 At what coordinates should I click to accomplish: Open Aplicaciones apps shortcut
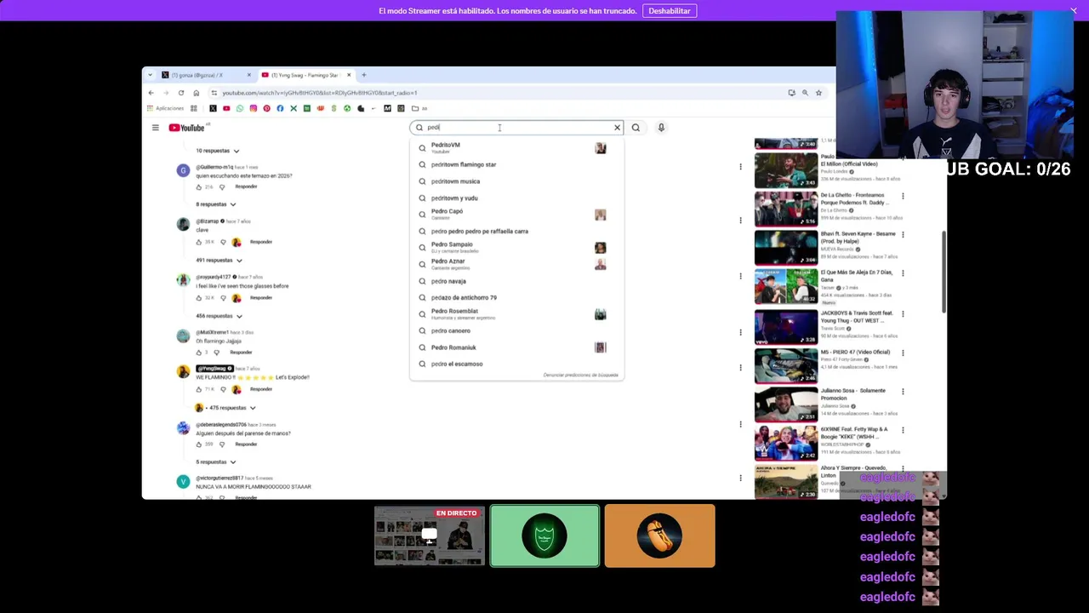point(165,108)
